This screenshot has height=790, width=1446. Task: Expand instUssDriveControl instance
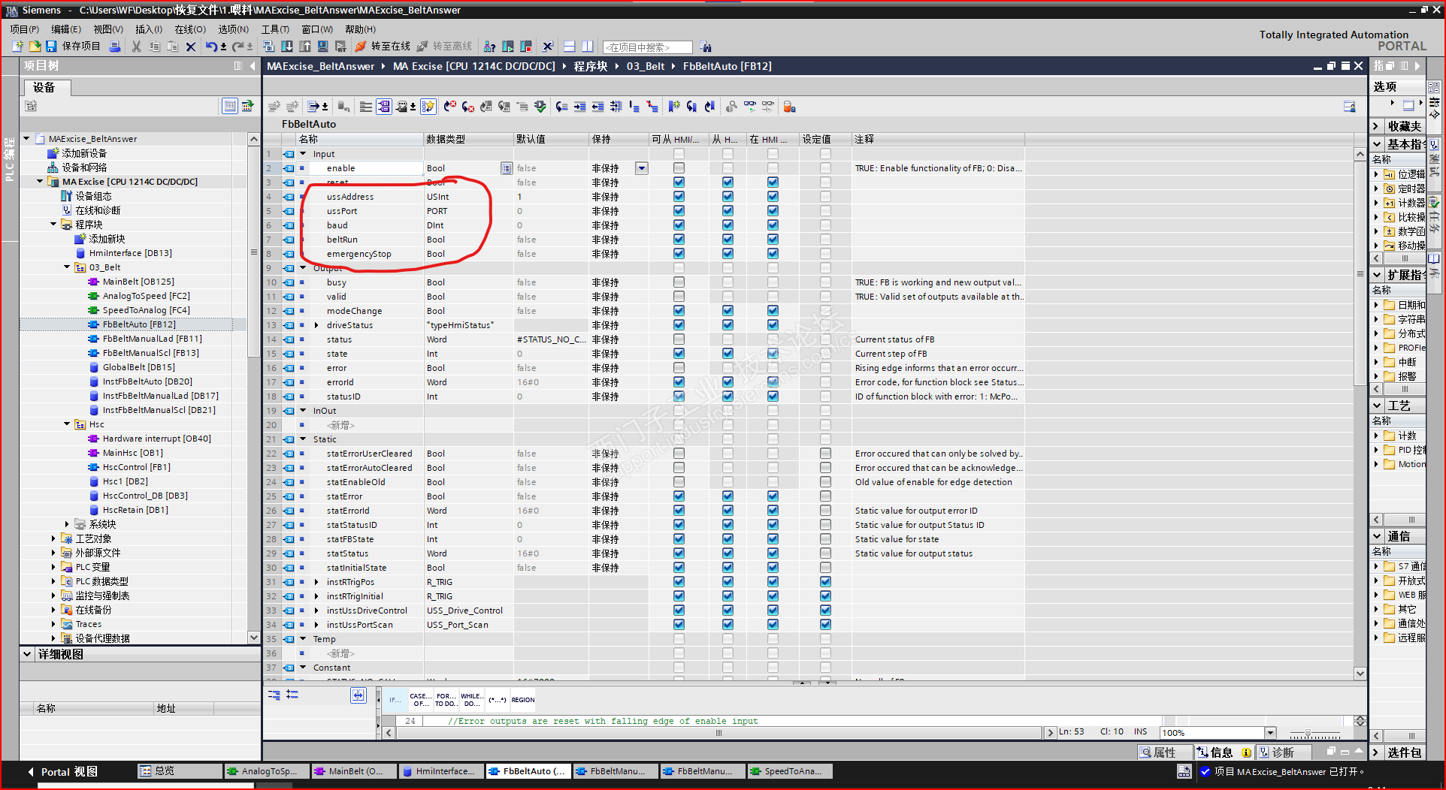tap(316, 611)
